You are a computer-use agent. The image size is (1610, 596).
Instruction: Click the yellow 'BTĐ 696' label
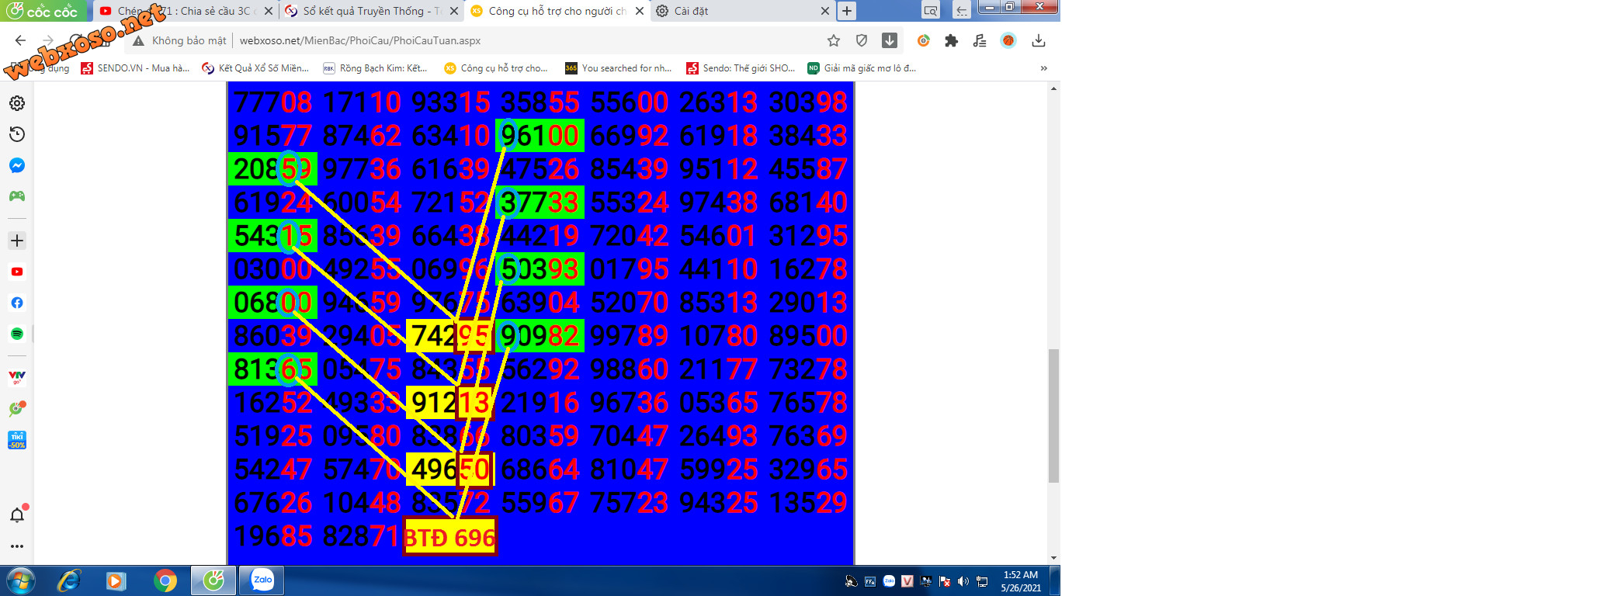point(449,537)
